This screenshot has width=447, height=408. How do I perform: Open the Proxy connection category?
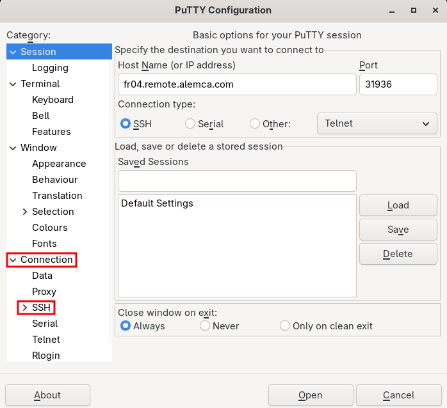coord(44,292)
